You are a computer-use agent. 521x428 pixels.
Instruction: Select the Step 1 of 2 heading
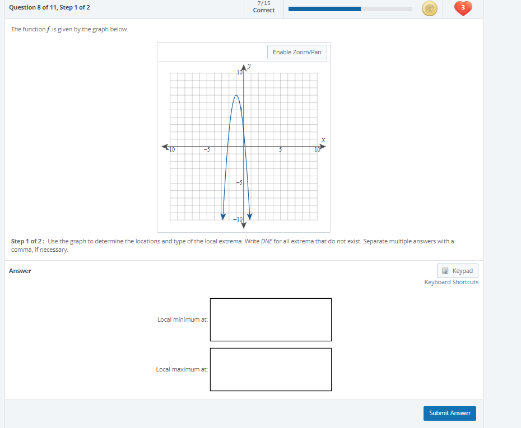click(x=26, y=241)
